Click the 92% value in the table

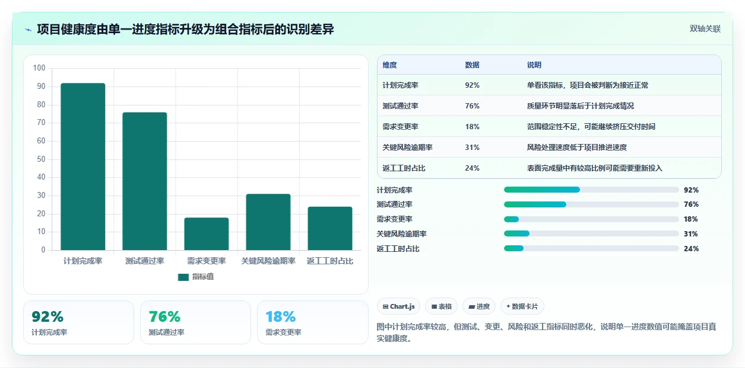(x=473, y=85)
